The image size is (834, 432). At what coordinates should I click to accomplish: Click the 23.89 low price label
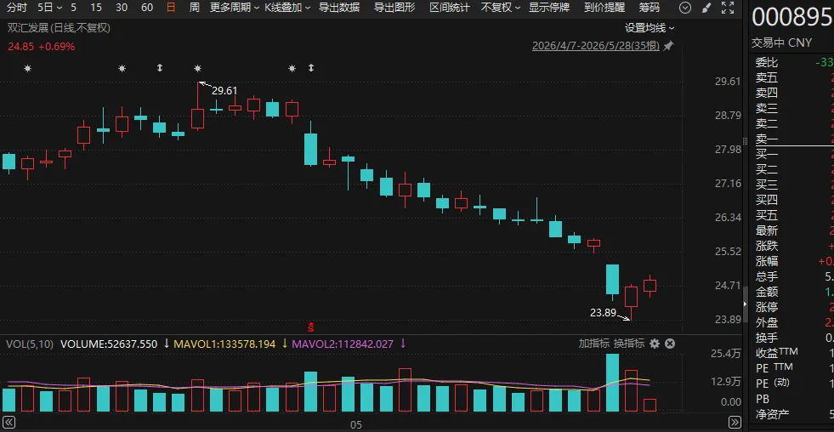603,313
